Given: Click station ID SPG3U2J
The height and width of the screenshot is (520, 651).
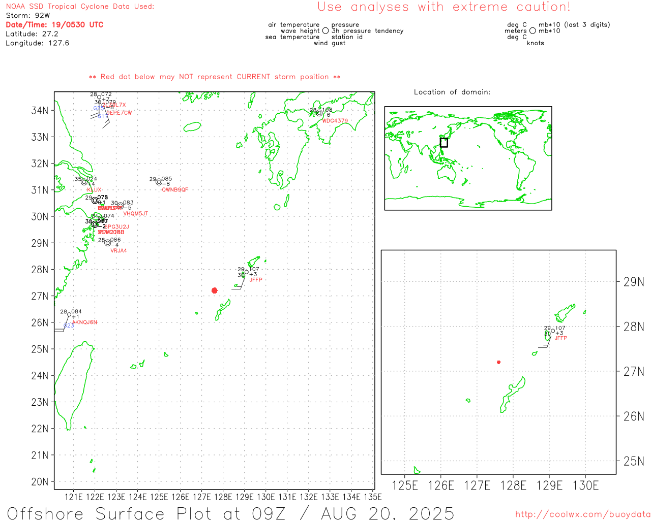Looking at the screenshot, I should (x=116, y=227).
